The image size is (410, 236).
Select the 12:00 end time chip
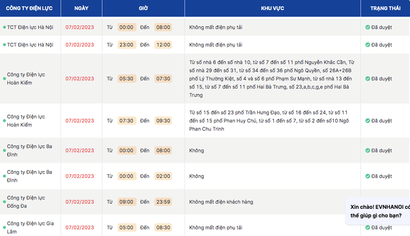163,45
